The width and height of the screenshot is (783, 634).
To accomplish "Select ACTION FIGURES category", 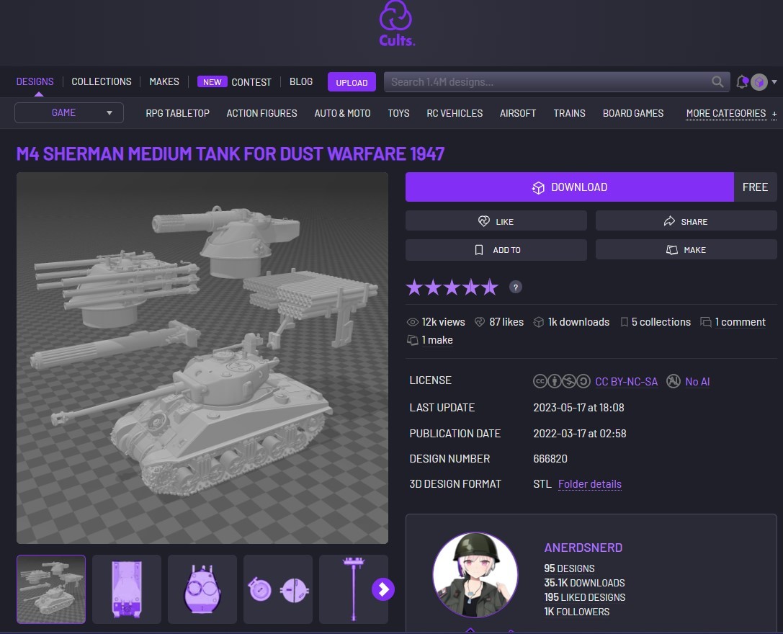I will click(261, 113).
